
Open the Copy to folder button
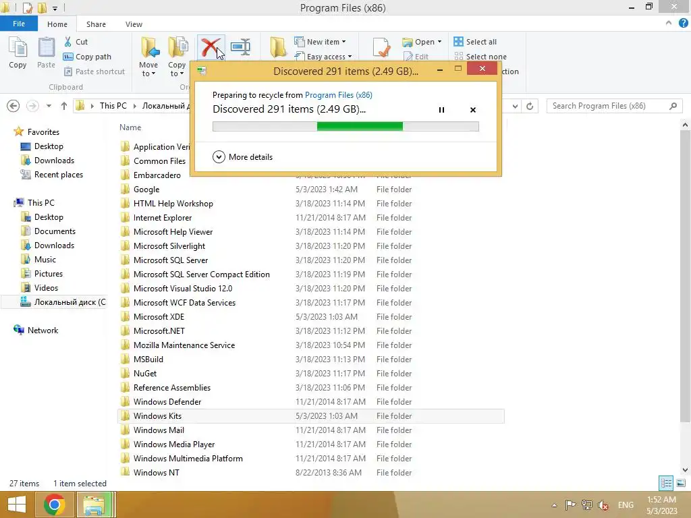(x=177, y=57)
